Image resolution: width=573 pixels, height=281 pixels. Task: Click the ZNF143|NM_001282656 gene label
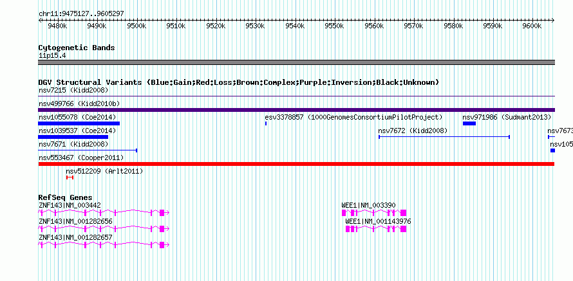pyautogui.click(x=75, y=221)
